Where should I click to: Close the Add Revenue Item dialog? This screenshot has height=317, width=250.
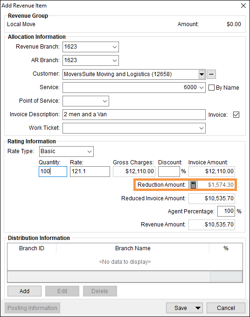click(x=243, y=6)
